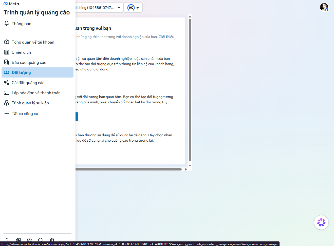Open Cài đặt quảng cáo

pyautogui.click(x=38, y=83)
